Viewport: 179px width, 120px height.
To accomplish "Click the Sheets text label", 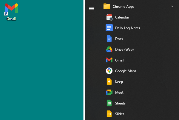I will (x=120, y=103).
